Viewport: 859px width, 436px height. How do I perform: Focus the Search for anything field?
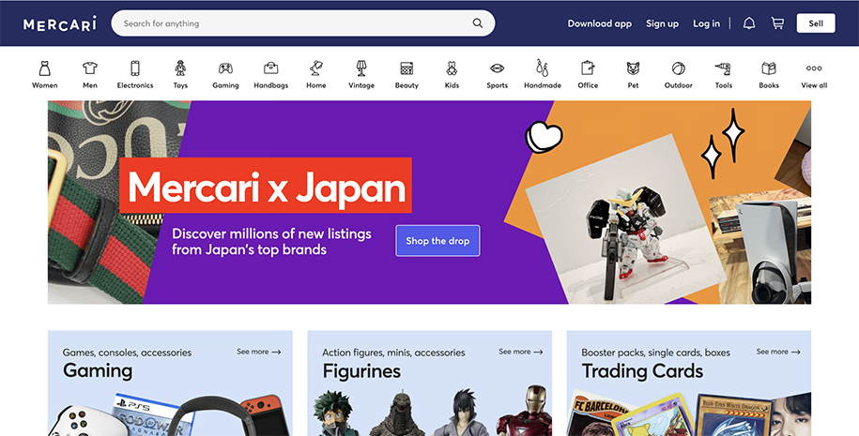point(303,23)
